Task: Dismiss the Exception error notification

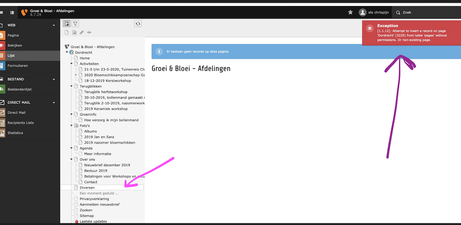Action: (x=370, y=28)
